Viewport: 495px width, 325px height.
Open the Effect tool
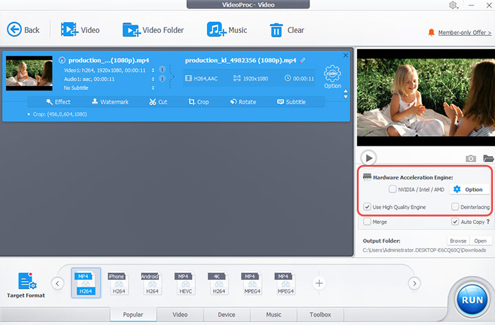coord(58,102)
